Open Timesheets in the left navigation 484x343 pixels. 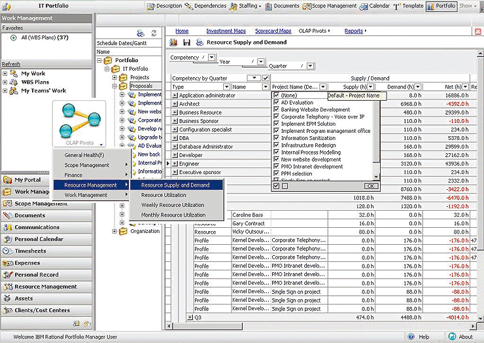pos(47,251)
